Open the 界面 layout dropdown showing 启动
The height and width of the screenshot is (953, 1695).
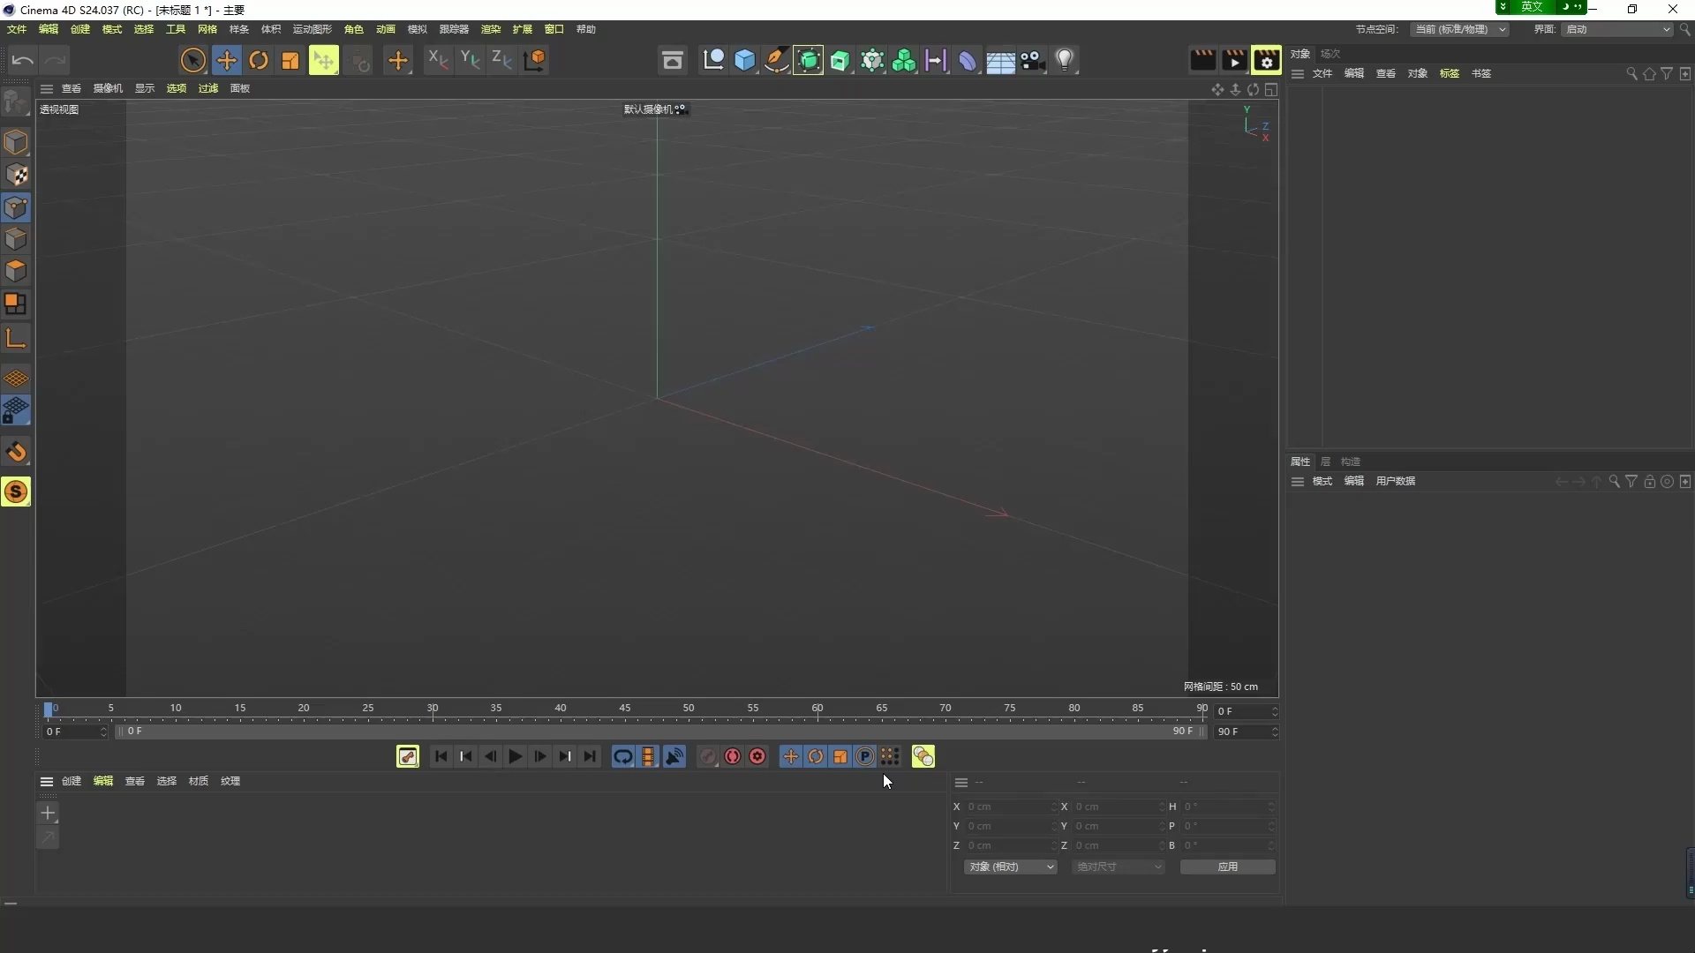[x=1616, y=29]
